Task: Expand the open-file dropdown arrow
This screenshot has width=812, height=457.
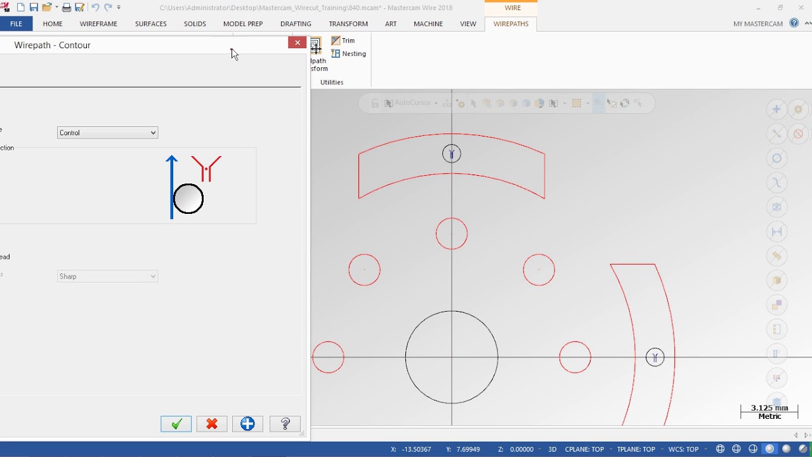Action: point(56,8)
